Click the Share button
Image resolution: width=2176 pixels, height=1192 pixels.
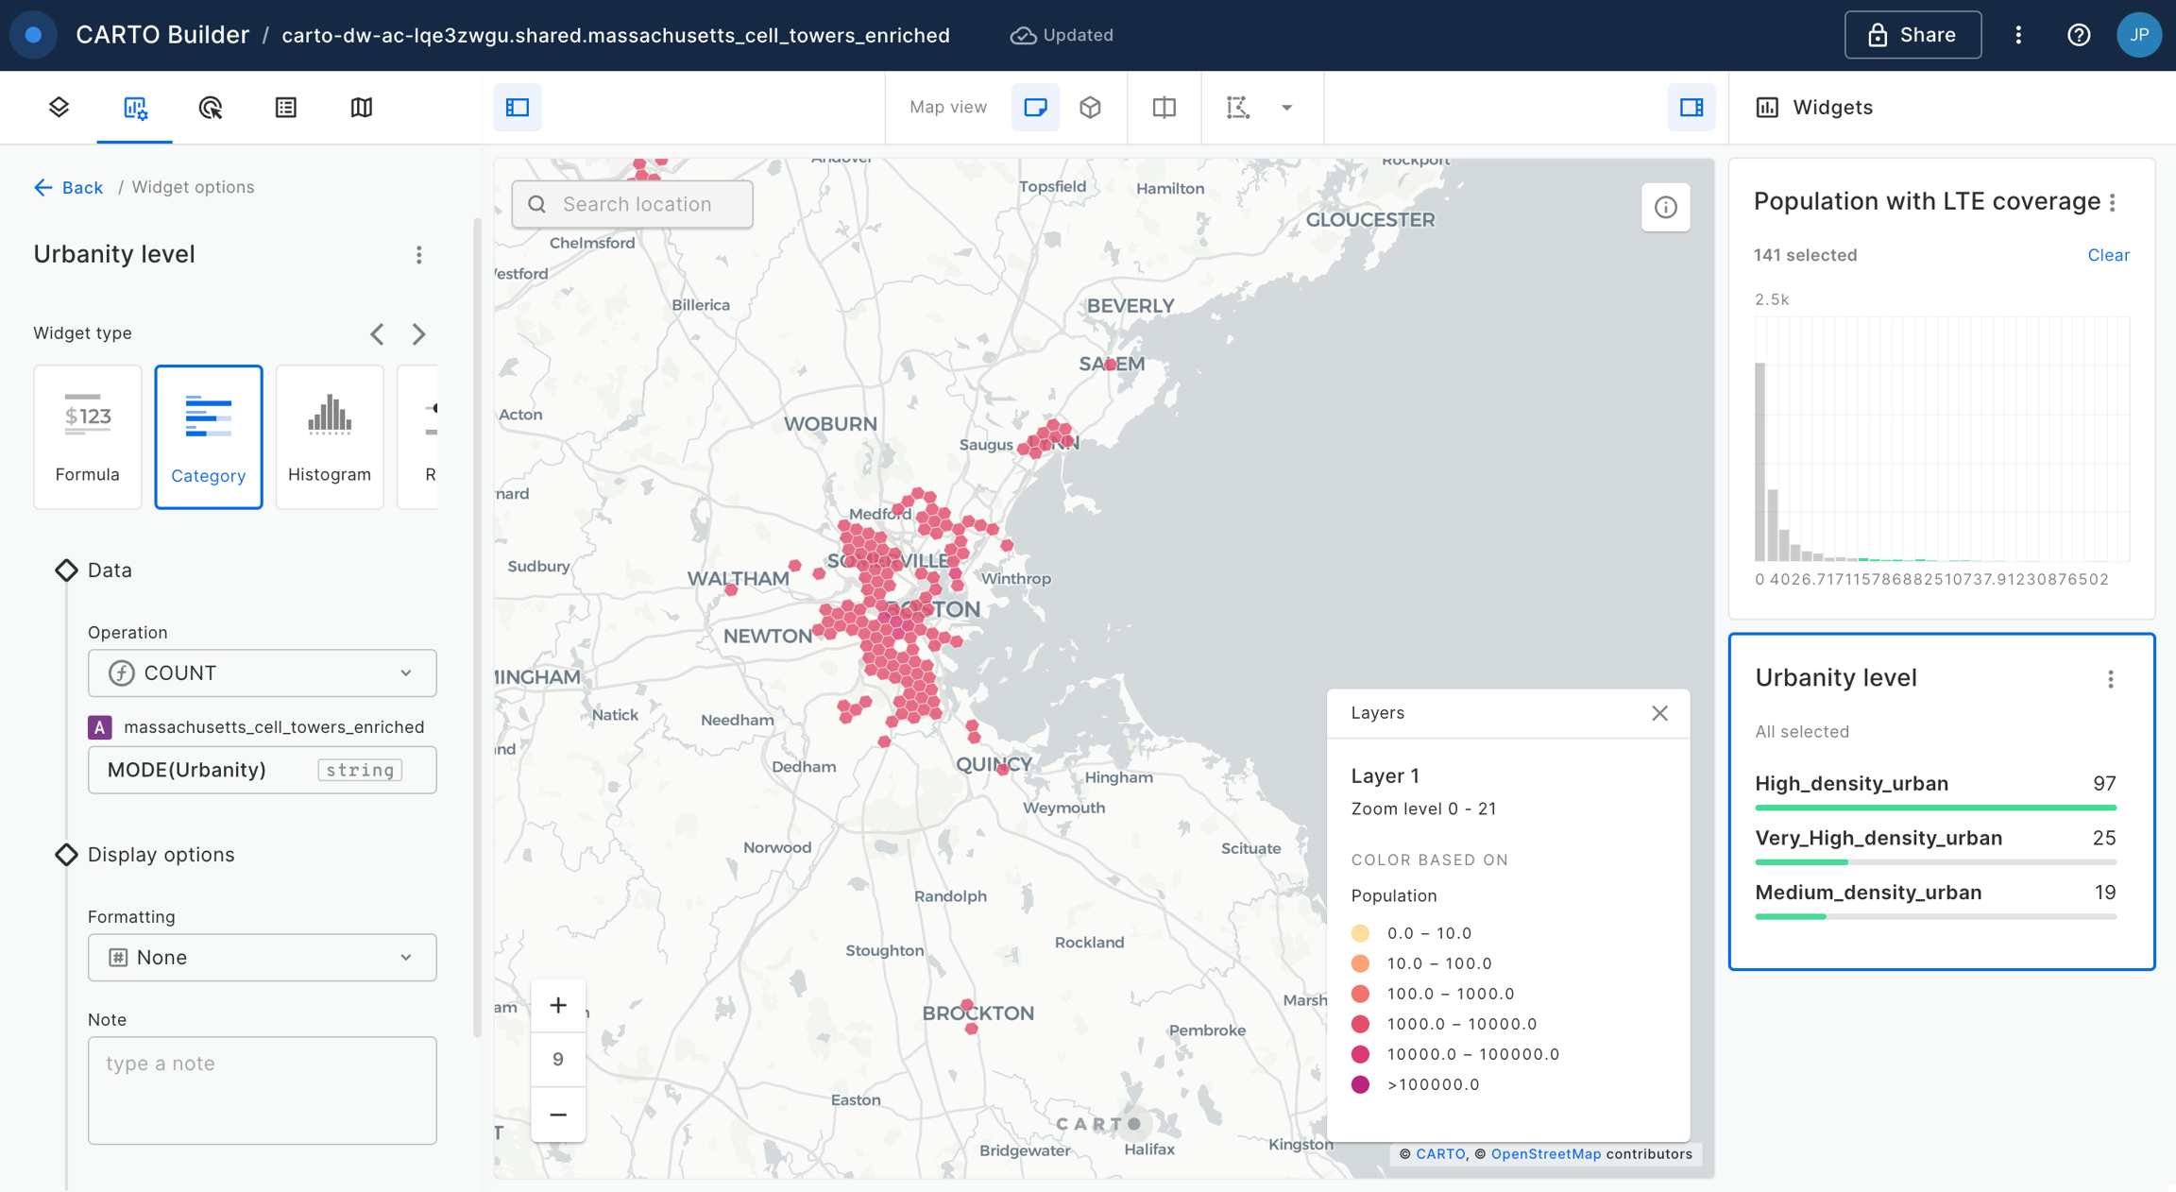[1912, 35]
